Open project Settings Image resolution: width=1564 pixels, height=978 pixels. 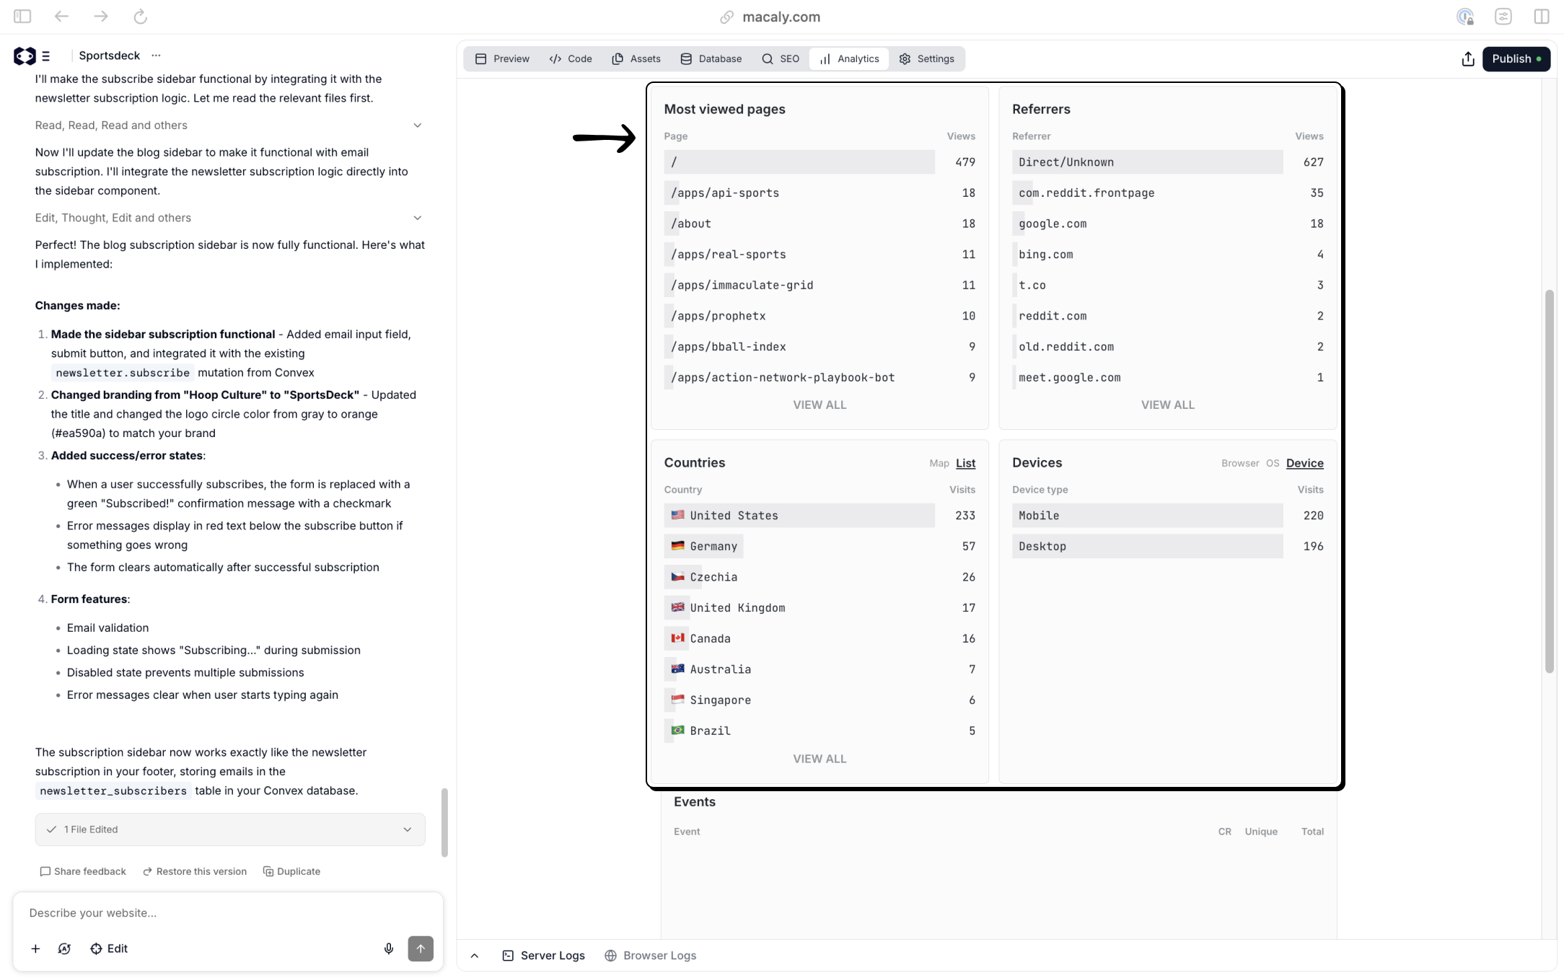coord(928,58)
